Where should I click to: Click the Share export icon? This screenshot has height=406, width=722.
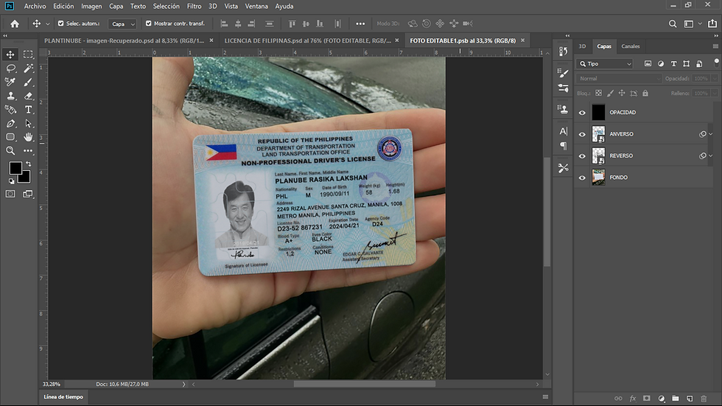point(712,24)
